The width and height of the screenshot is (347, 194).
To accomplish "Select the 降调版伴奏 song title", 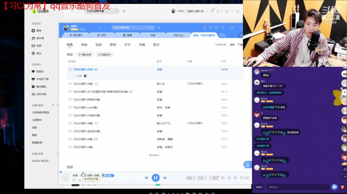I will pyautogui.click(x=87, y=100).
